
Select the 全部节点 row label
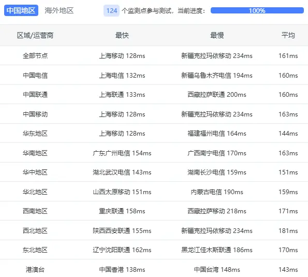pos(35,56)
